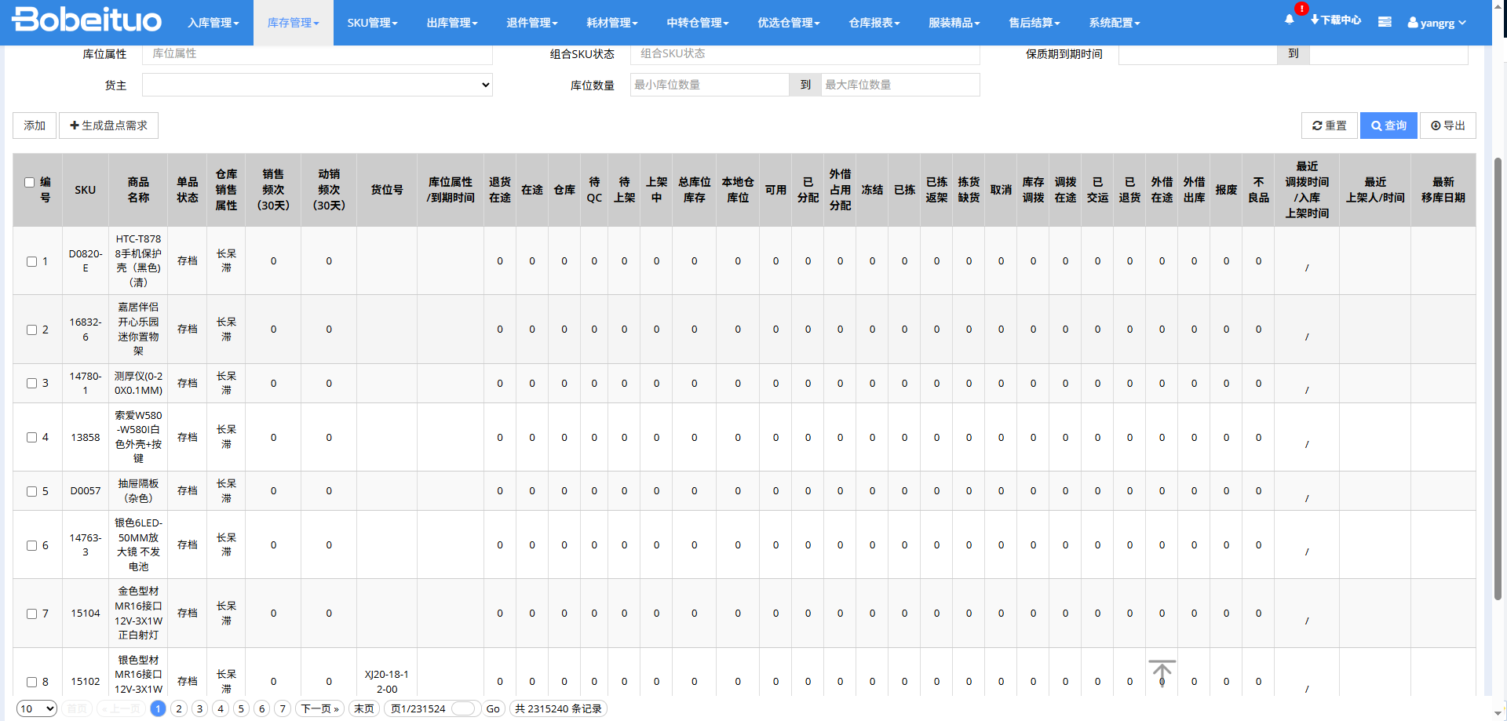Viewport: 1507px width, 721px height.
Task: Open the notification bell alerts
Action: [1289, 20]
